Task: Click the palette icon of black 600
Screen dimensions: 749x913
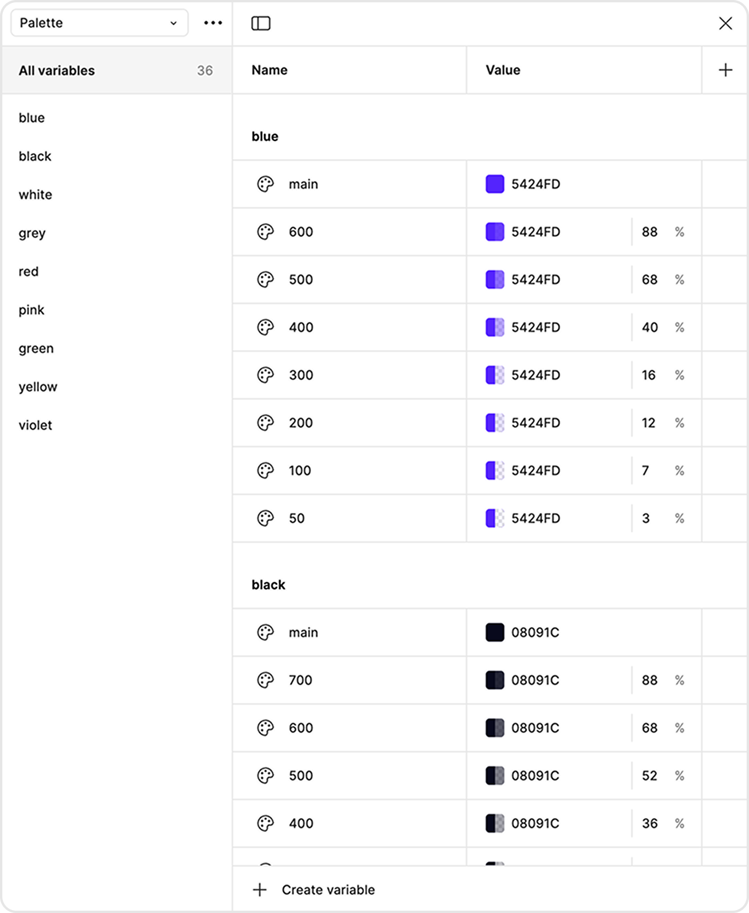Action: tap(266, 728)
